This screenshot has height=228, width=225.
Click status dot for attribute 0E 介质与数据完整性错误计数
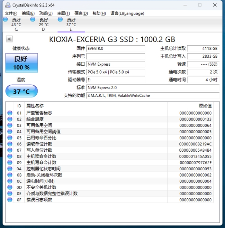(x=10, y=193)
